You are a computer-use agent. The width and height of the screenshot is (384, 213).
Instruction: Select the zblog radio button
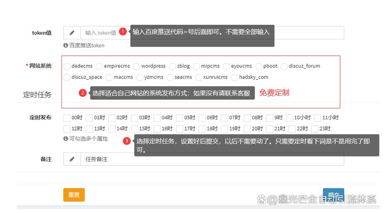pos(172,66)
